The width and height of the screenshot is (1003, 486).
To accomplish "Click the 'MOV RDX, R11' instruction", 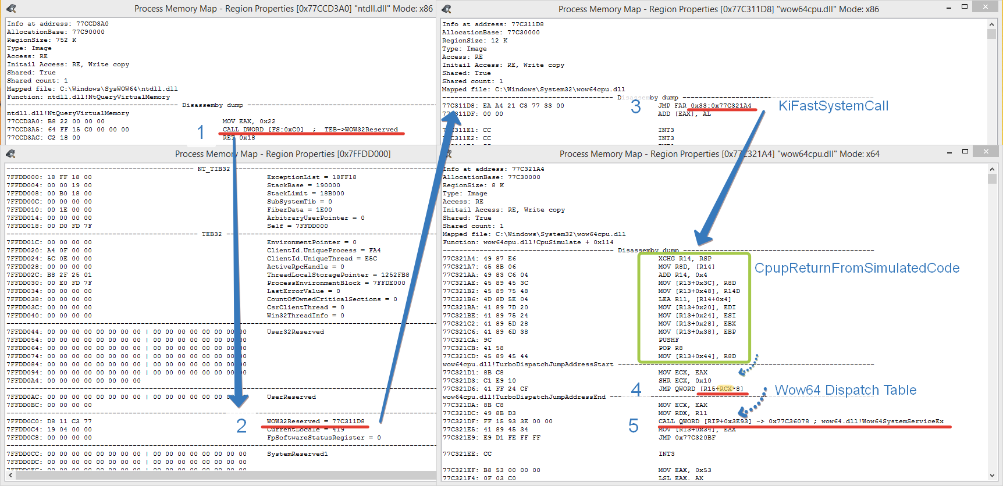I will click(682, 413).
